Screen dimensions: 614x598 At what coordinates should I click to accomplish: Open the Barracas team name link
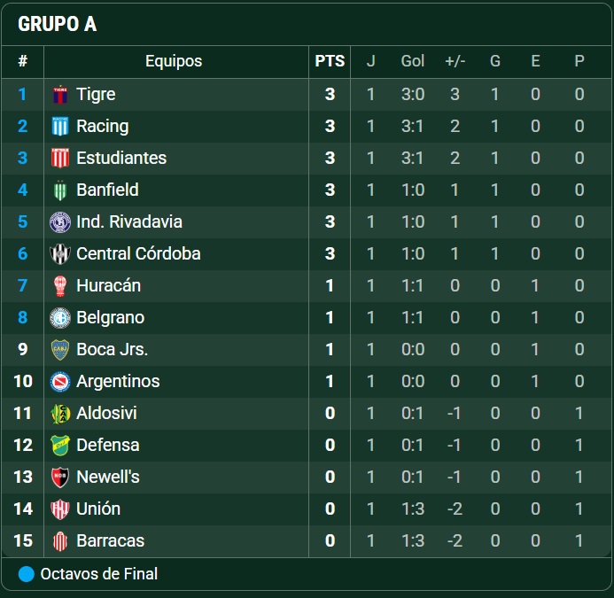click(110, 540)
